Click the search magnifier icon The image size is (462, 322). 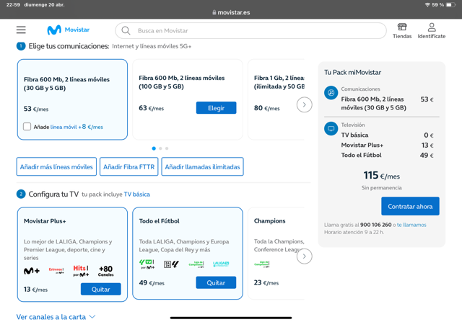click(126, 30)
